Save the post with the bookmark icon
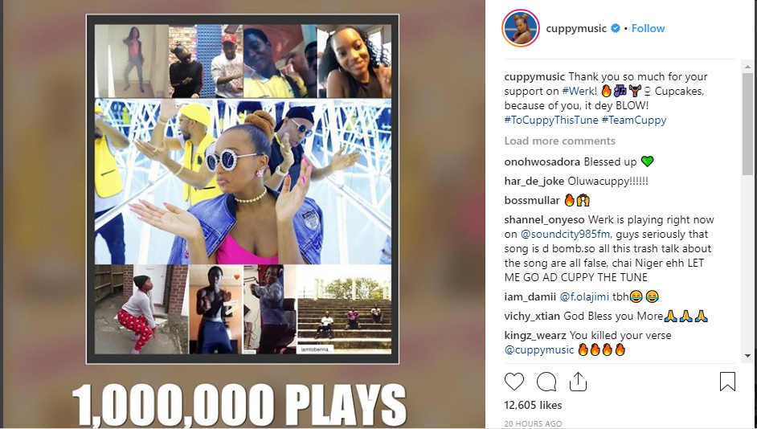The height and width of the screenshot is (429, 757). tap(727, 382)
